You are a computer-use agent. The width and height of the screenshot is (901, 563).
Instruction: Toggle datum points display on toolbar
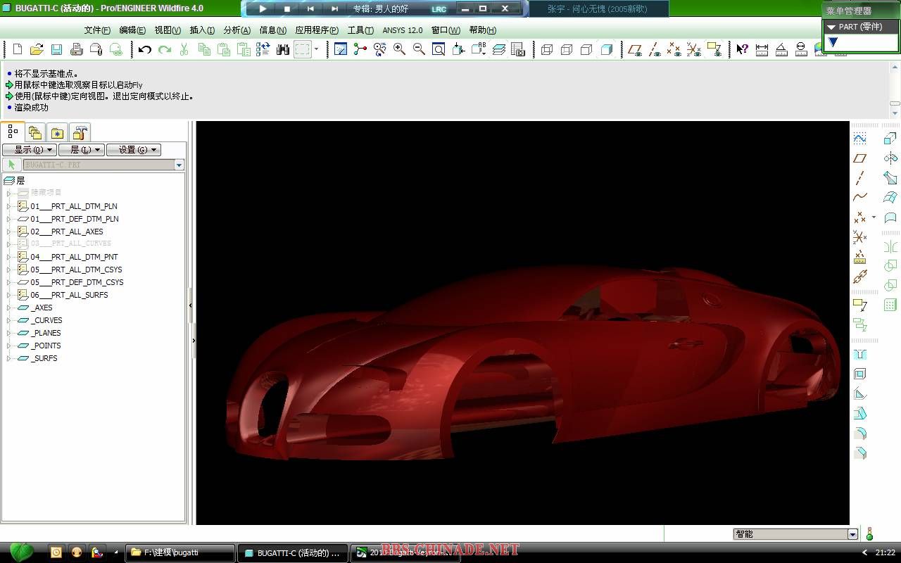(674, 49)
